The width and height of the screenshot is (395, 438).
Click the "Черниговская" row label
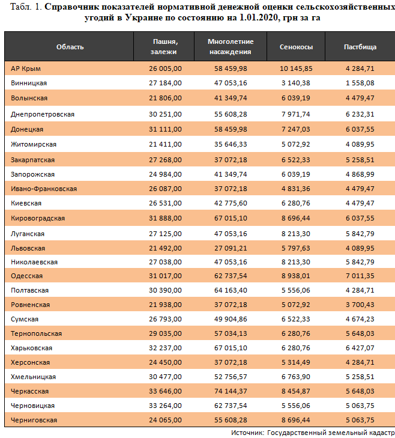(x=34, y=421)
